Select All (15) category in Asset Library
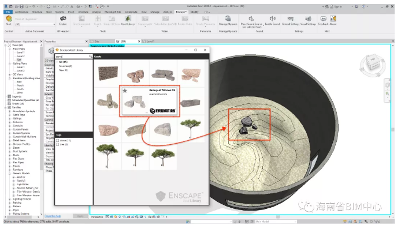 tap(63, 62)
